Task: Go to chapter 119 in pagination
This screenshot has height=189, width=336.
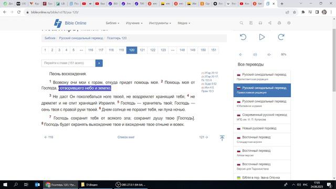Action: [121, 50]
